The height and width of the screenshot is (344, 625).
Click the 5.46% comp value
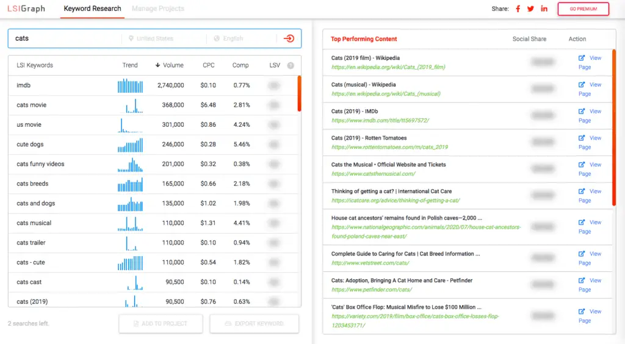click(242, 144)
